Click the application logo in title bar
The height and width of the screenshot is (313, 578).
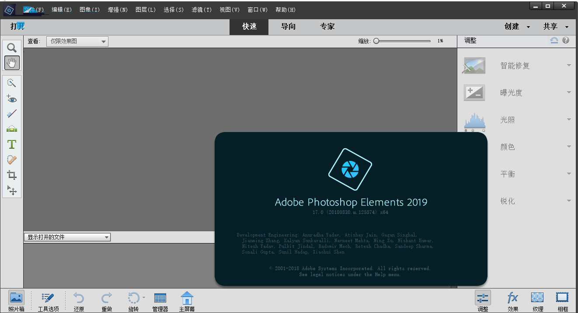click(9, 9)
